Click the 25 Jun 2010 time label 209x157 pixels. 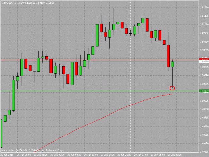click(7, 155)
